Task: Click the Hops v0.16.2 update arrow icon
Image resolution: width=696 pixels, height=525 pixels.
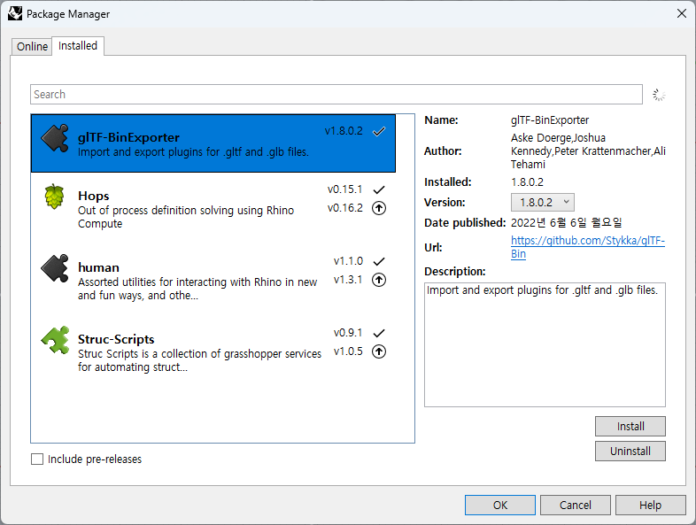Action: (379, 208)
